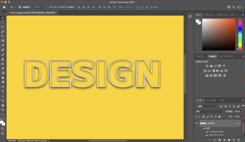
Task: Open the auto-select レイヤー dropdown
Action: click(x=38, y=7)
